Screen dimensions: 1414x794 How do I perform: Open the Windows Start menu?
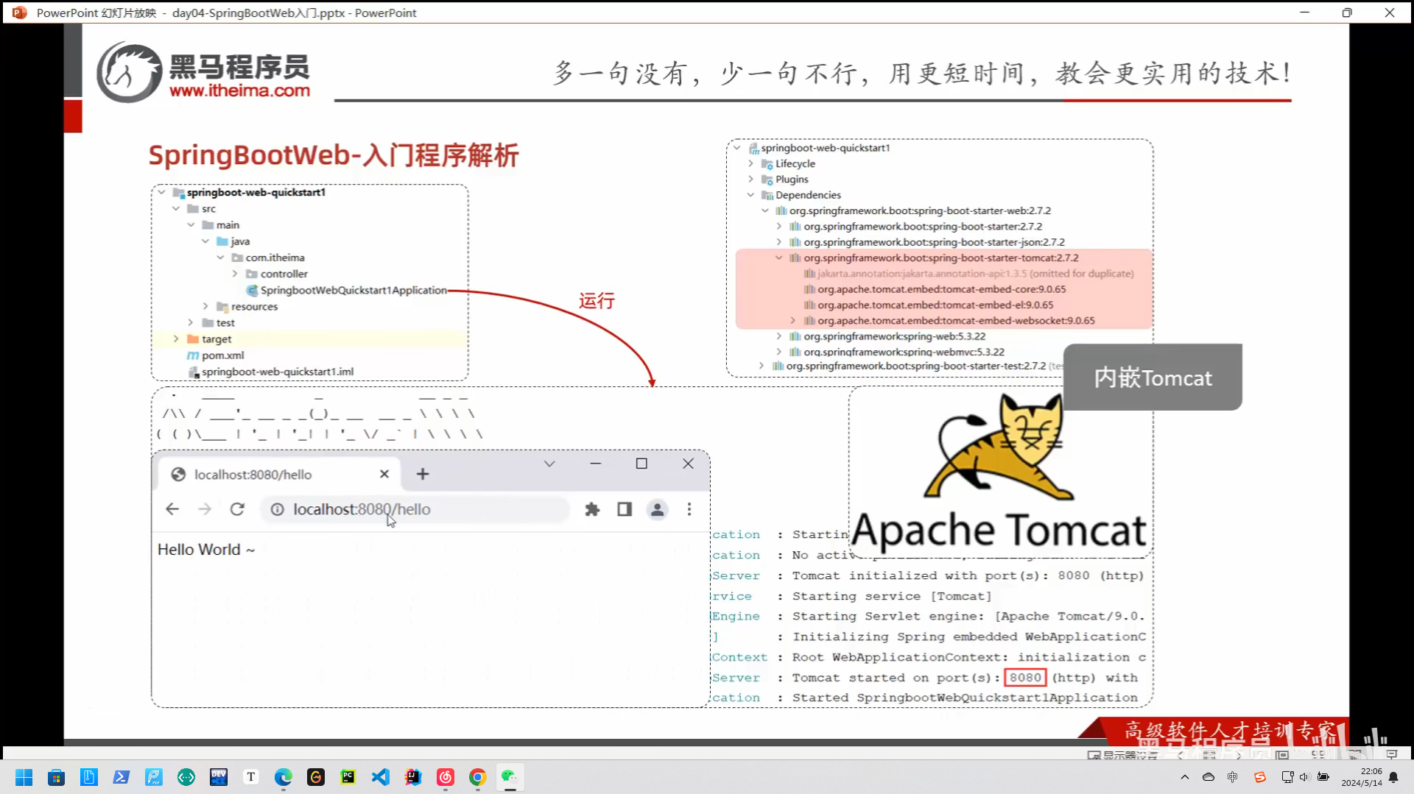[x=24, y=777]
